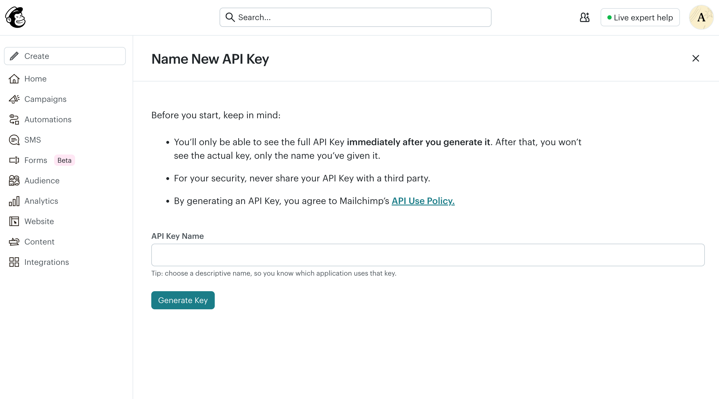Click into the Search box
The height and width of the screenshot is (399, 719).
click(356, 17)
